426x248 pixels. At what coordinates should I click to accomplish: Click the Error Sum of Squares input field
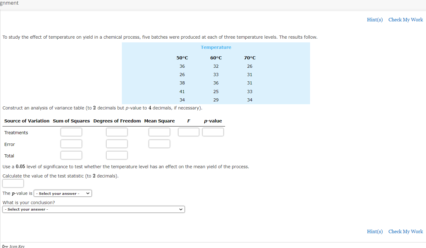coord(71,143)
